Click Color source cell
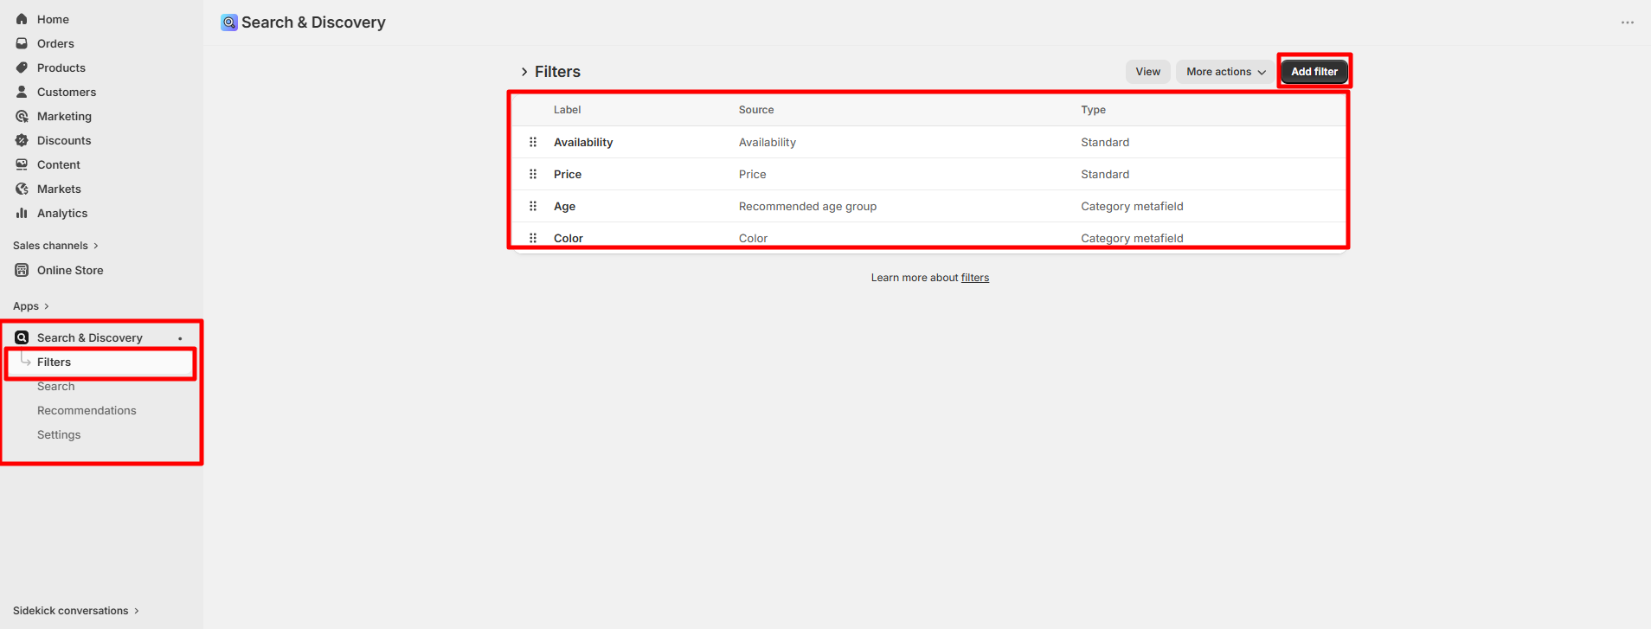1651x629 pixels. pyautogui.click(x=753, y=239)
